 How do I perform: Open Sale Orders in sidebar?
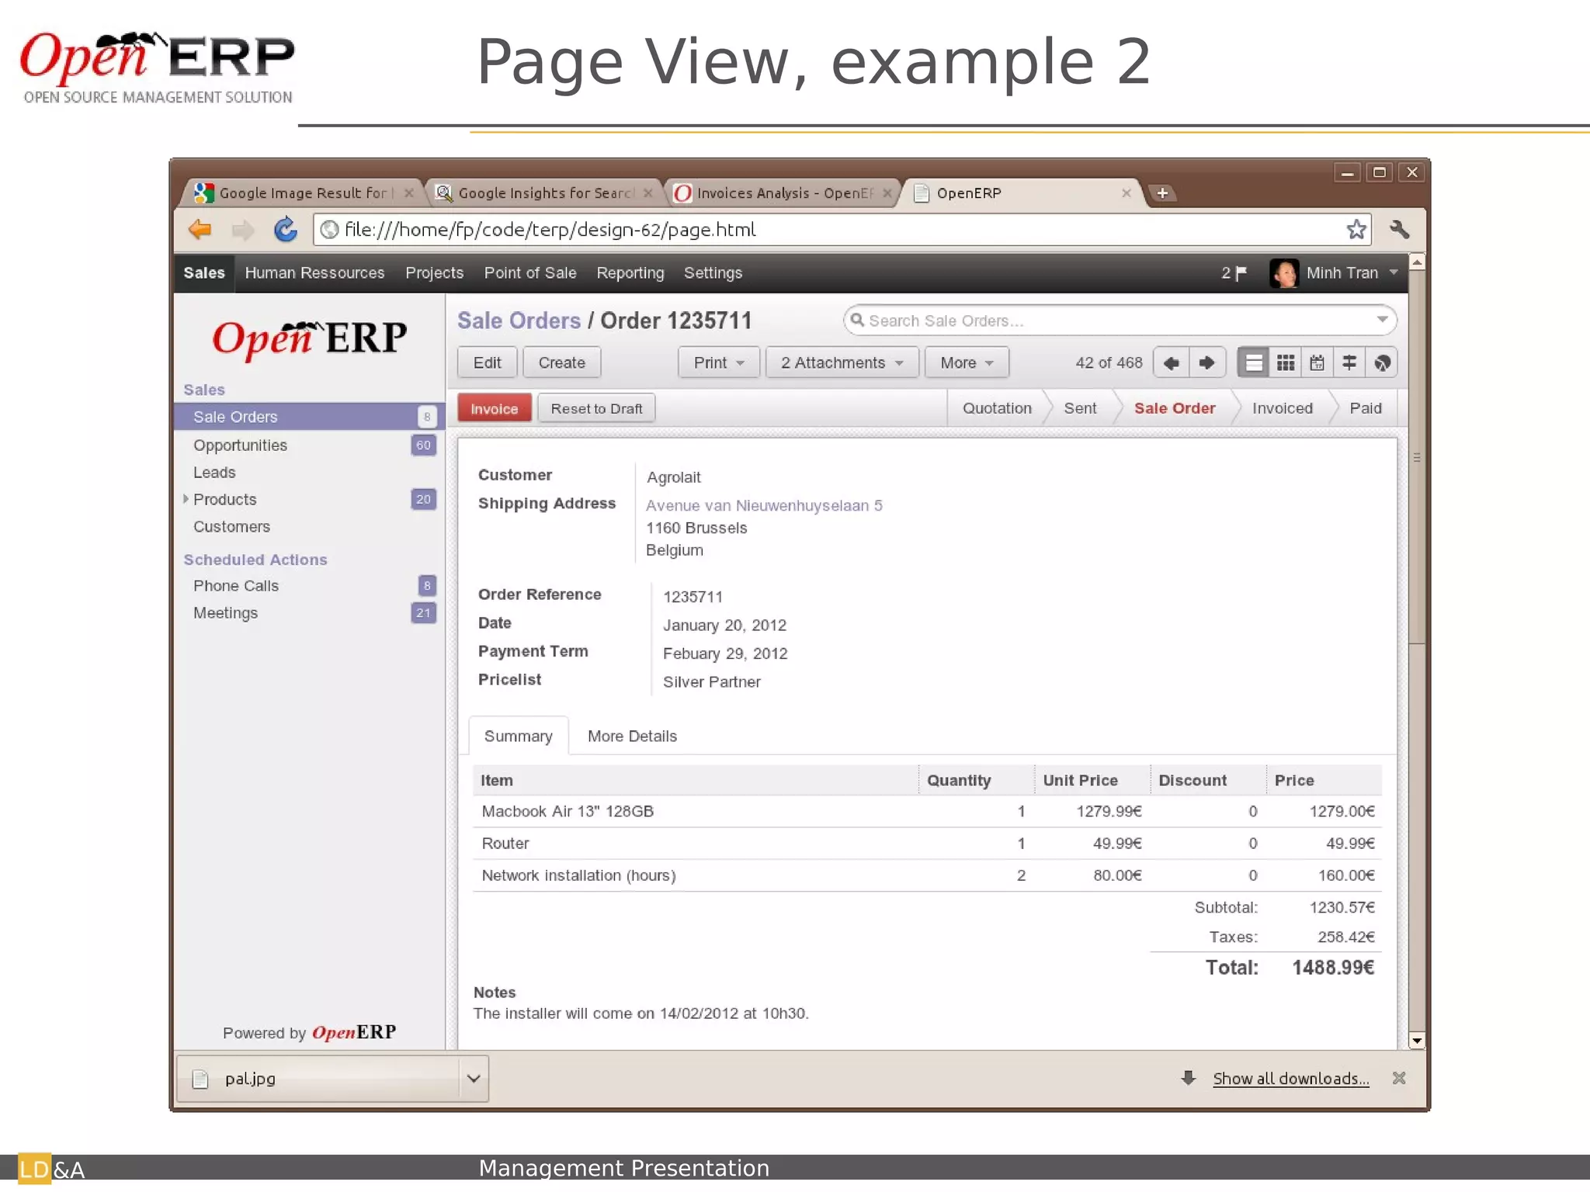(308, 417)
